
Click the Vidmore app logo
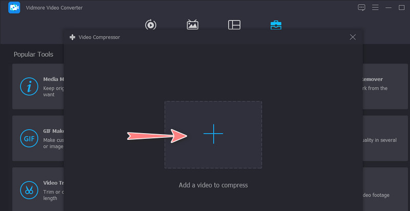pos(14,8)
